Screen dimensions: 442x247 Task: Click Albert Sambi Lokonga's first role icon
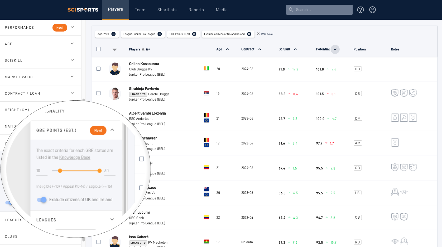pos(395,118)
